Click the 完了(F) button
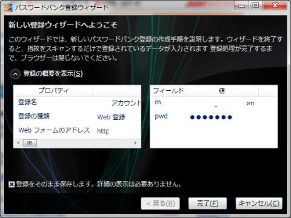 207,203
